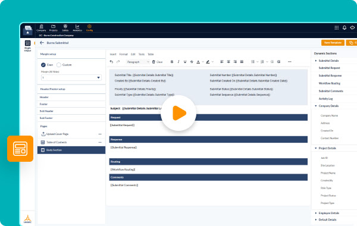Image resolution: width=357 pixels, height=226 pixels.
Task: Select the Custom margin option
Action: coord(59,65)
